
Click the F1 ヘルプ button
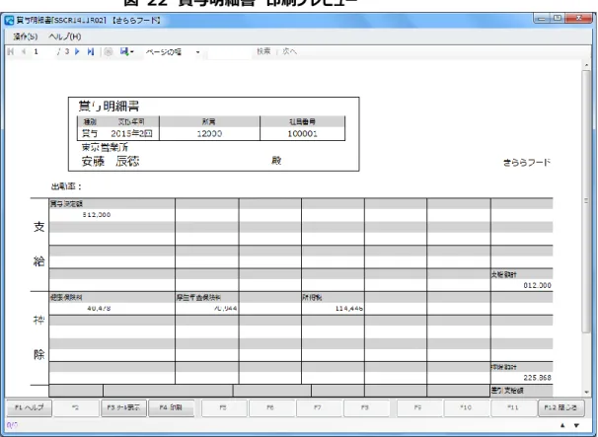click(30, 407)
